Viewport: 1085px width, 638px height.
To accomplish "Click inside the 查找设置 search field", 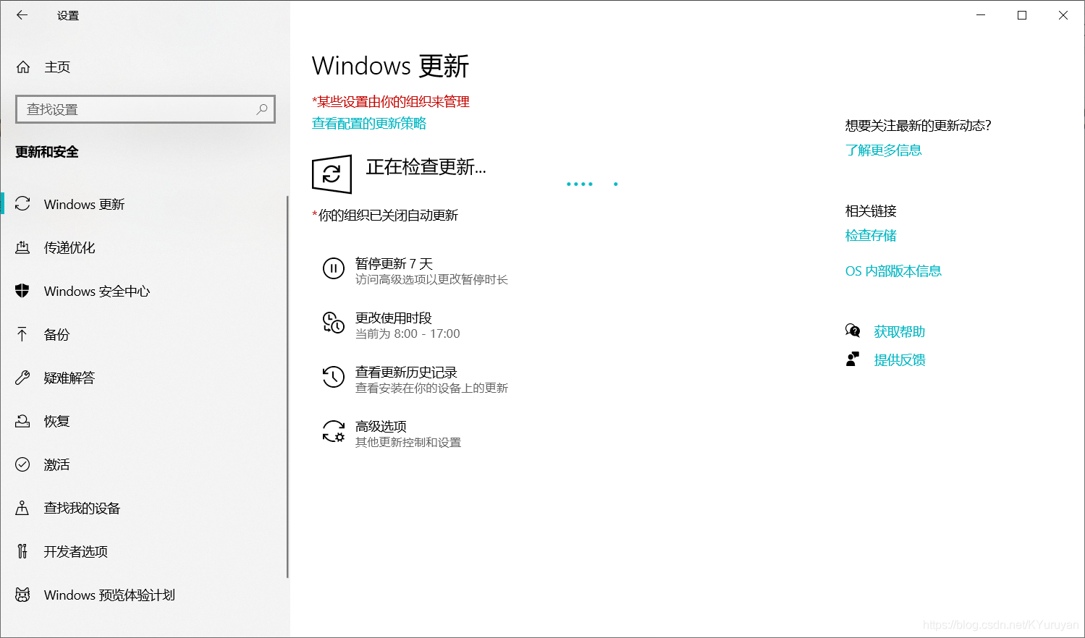I will tap(145, 109).
